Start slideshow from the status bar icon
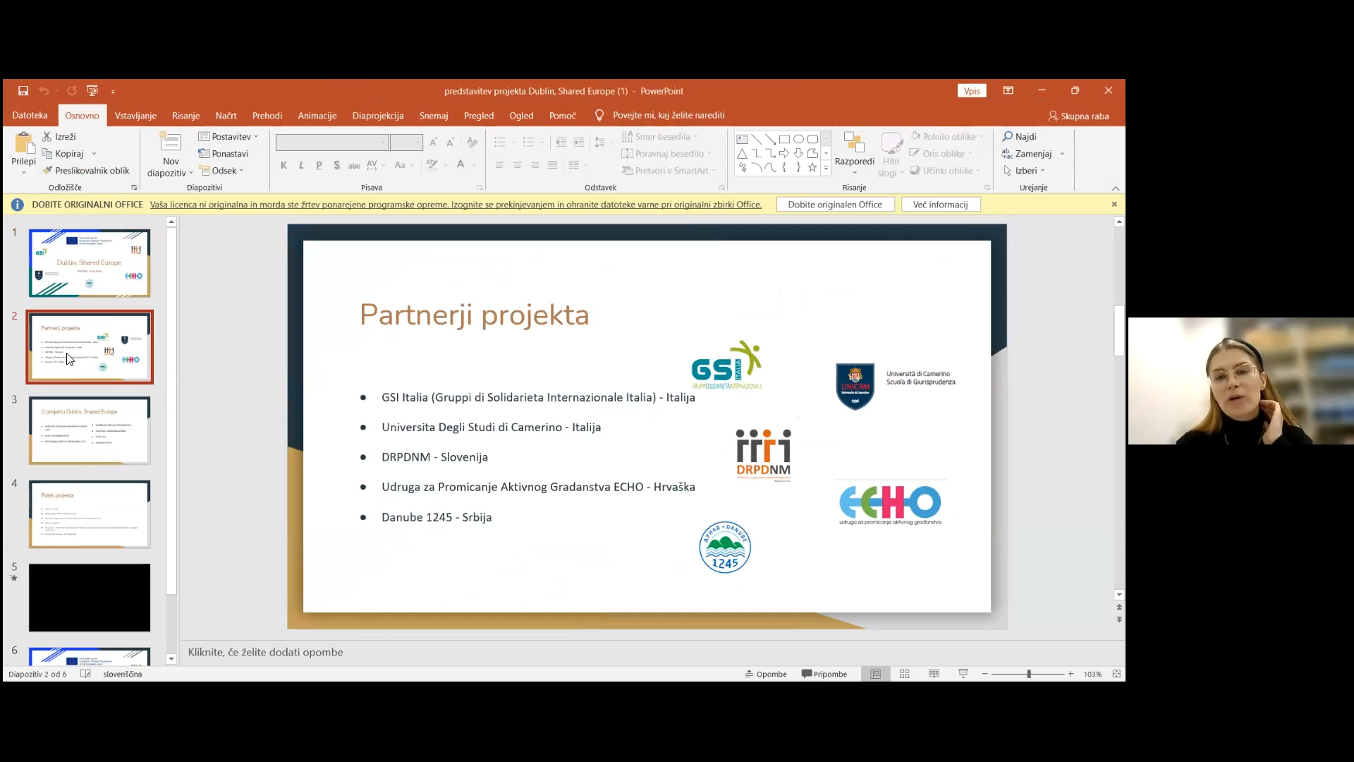Viewport: 1354px width, 762px height. [x=963, y=674]
